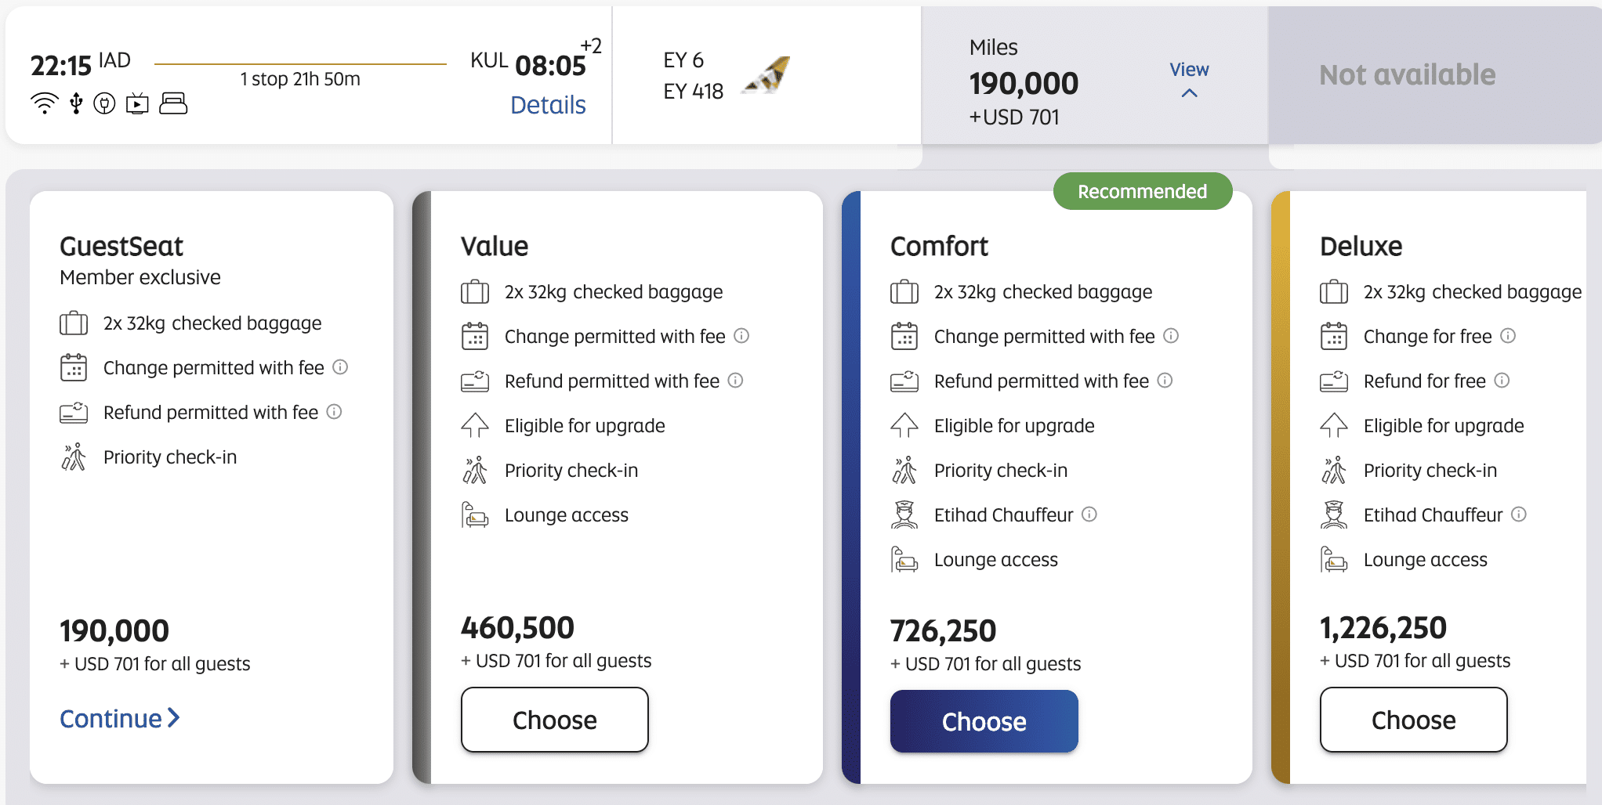The height and width of the screenshot is (805, 1602).
Task: Click info icon beside Comfort Change permitted with fee
Action: tap(1171, 336)
